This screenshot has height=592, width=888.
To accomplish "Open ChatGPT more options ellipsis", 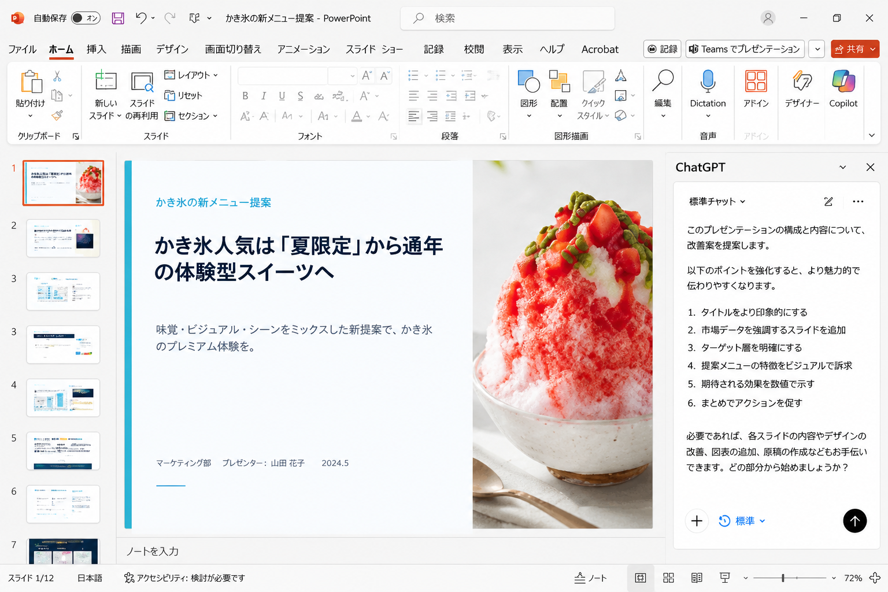I will (x=858, y=201).
